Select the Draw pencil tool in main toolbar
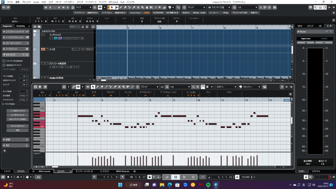336x189 pixels. pyautogui.click(x=121, y=7)
